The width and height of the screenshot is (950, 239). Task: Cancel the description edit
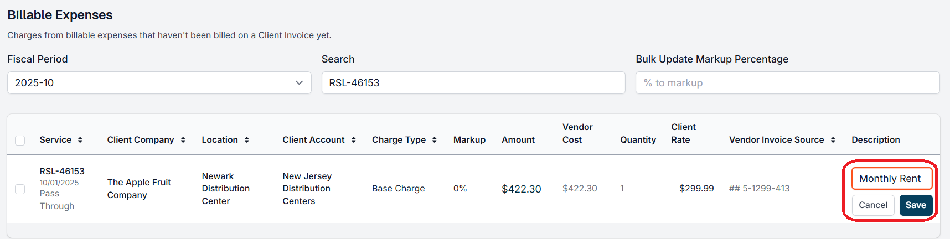pos(872,205)
